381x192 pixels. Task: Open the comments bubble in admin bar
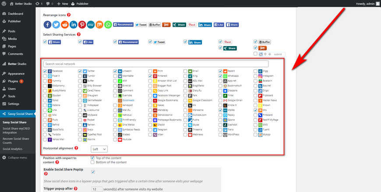pos(49,4)
